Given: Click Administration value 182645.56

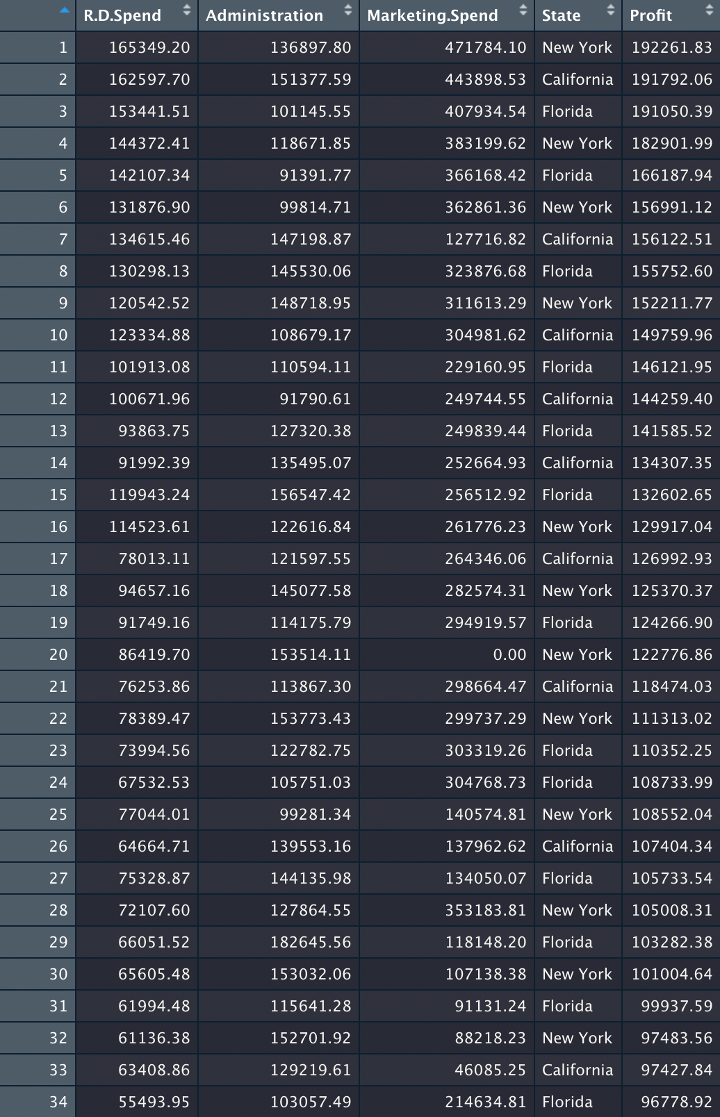Looking at the screenshot, I should click(311, 942).
